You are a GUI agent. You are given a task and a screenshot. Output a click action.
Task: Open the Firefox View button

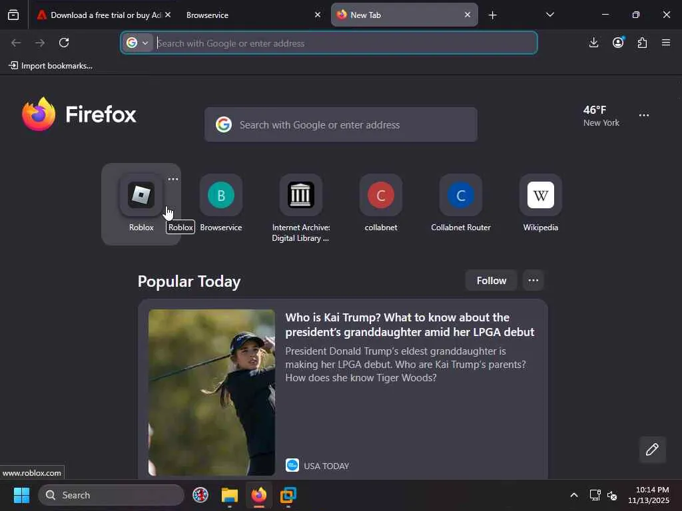point(13,15)
